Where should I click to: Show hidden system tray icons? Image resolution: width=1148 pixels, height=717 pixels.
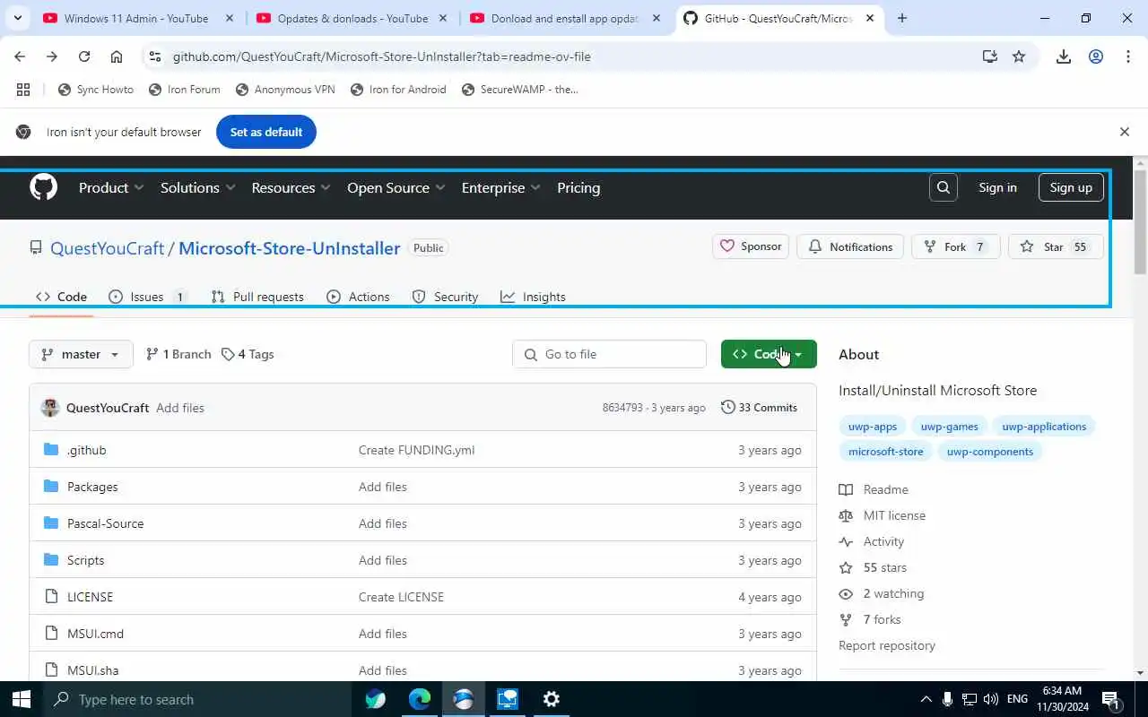point(926,699)
